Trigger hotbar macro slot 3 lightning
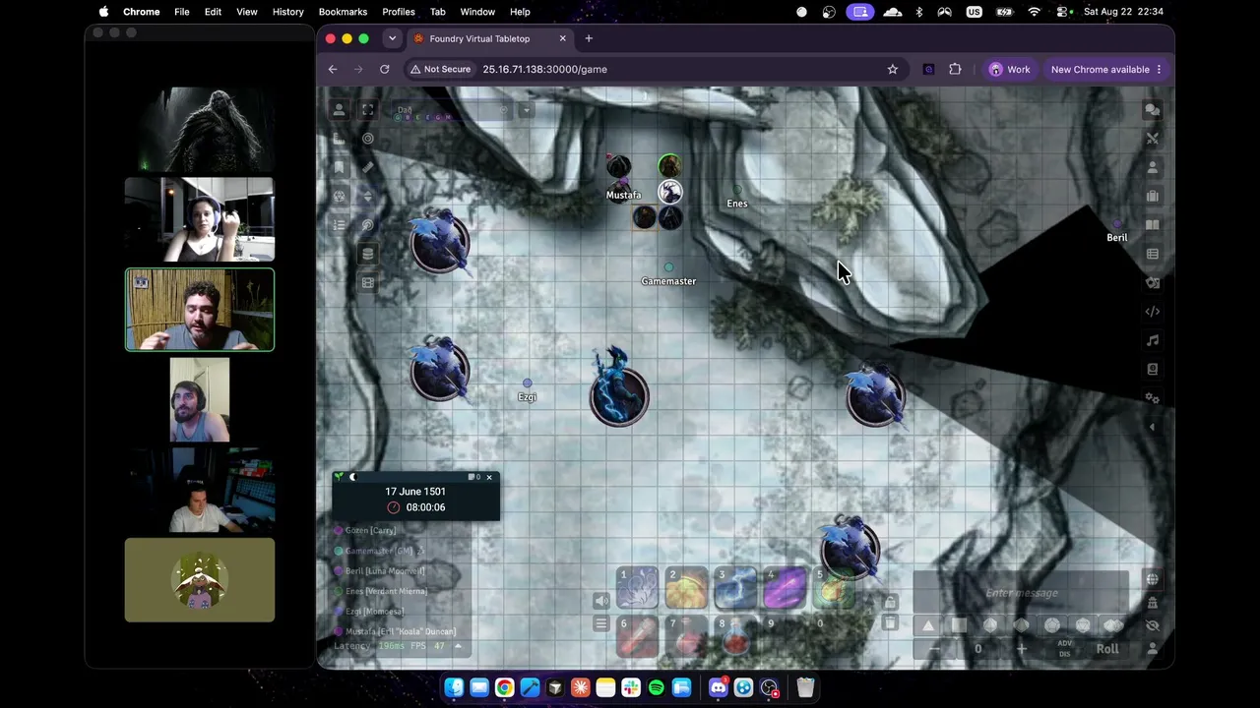The width and height of the screenshot is (1260, 708). 735,587
